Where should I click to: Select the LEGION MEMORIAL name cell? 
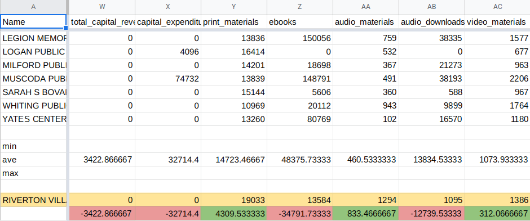coord(33,38)
